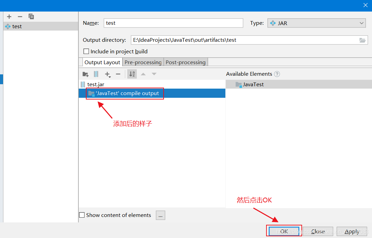Create directory in output layout

86,74
